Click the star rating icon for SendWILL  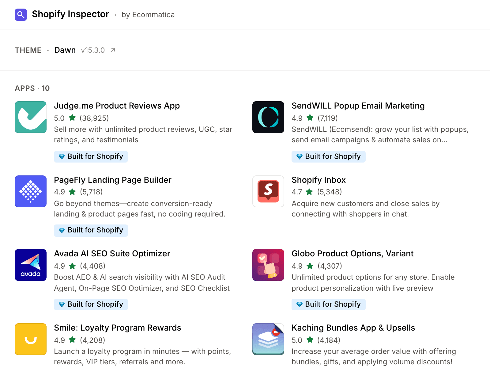coord(310,118)
